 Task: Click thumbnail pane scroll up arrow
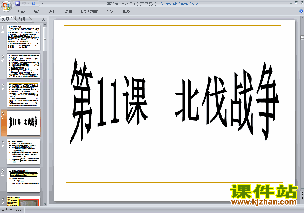(45, 25)
